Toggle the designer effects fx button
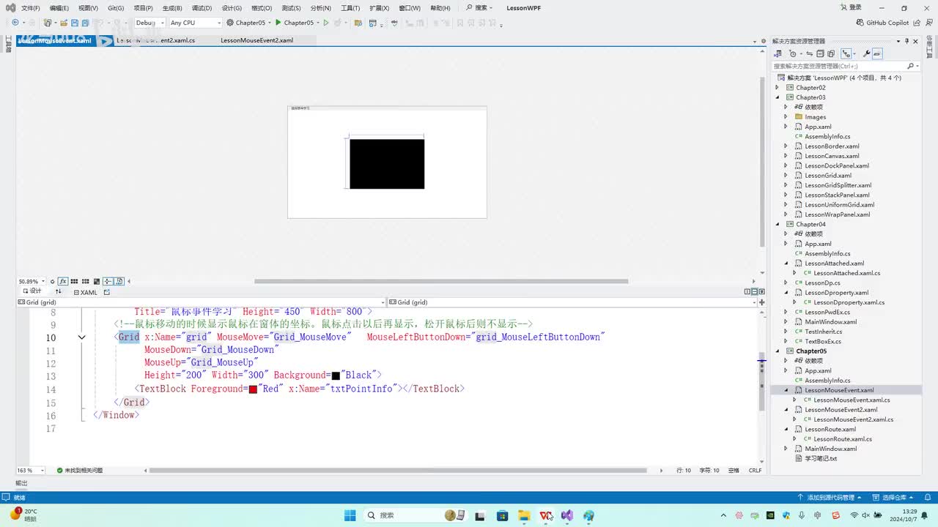Screen dimensions: 938x527 (64, 281)
